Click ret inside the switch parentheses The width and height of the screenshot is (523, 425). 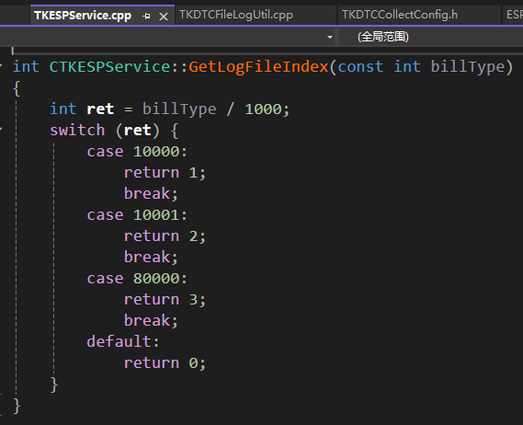tap(138, 130)
